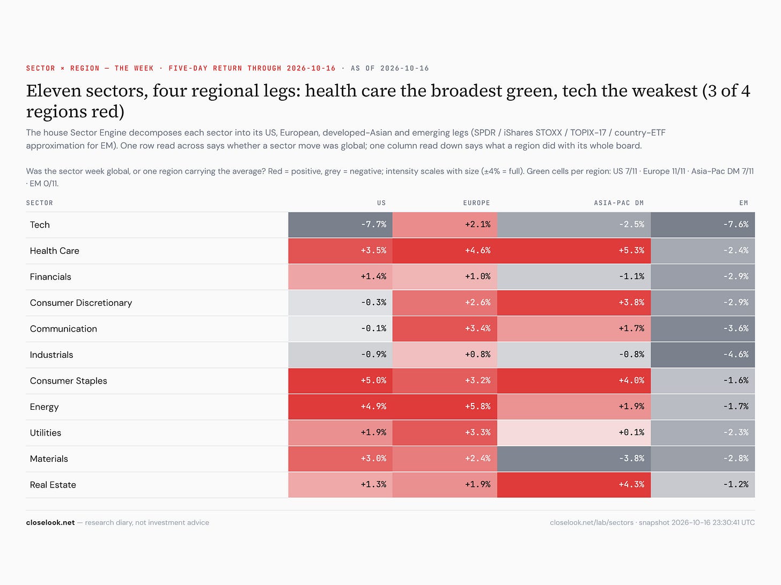
Task: Click the US column header
Action: coord(381,203)
